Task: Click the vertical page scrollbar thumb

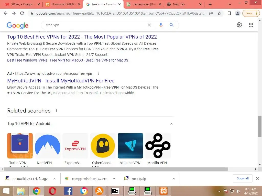Action: click(260, 127)
